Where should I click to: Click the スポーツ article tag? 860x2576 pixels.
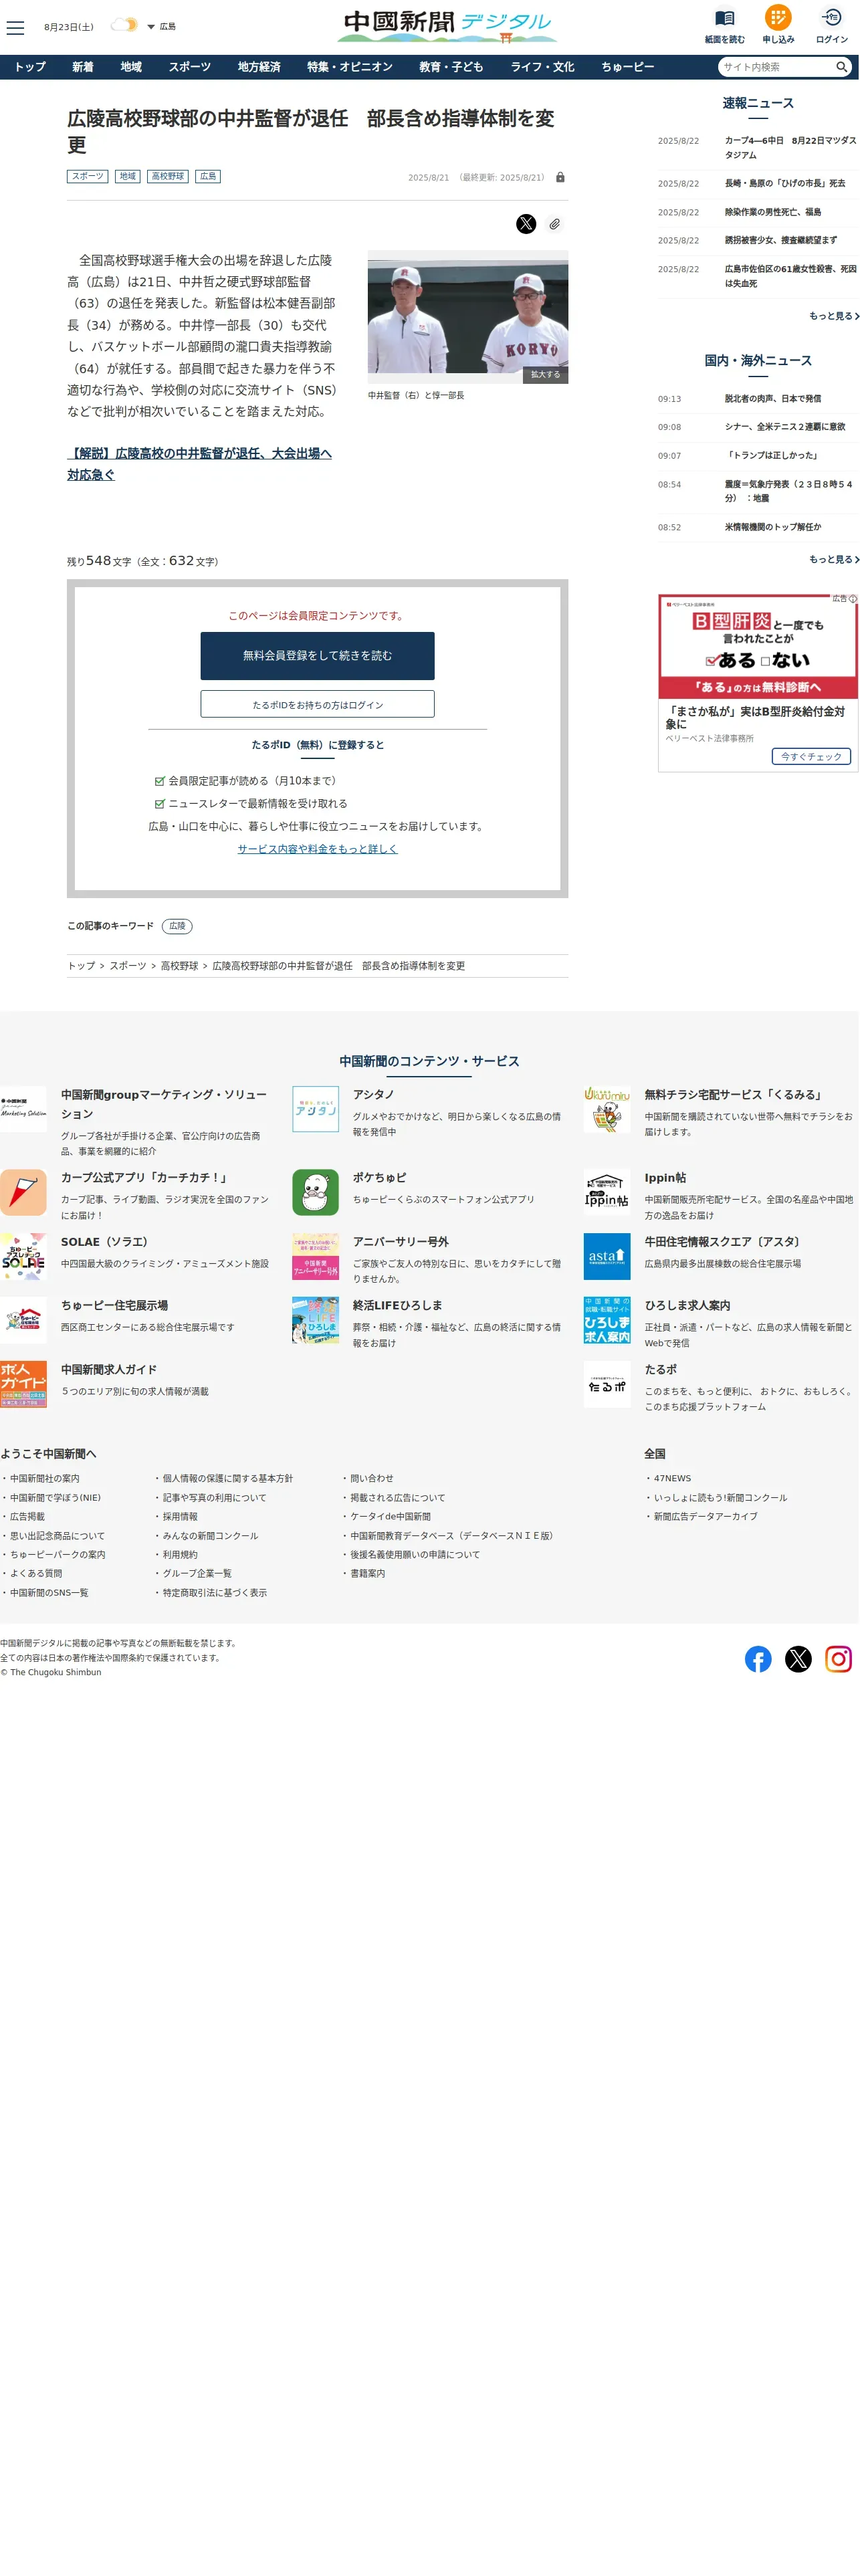tap(87, 176)
